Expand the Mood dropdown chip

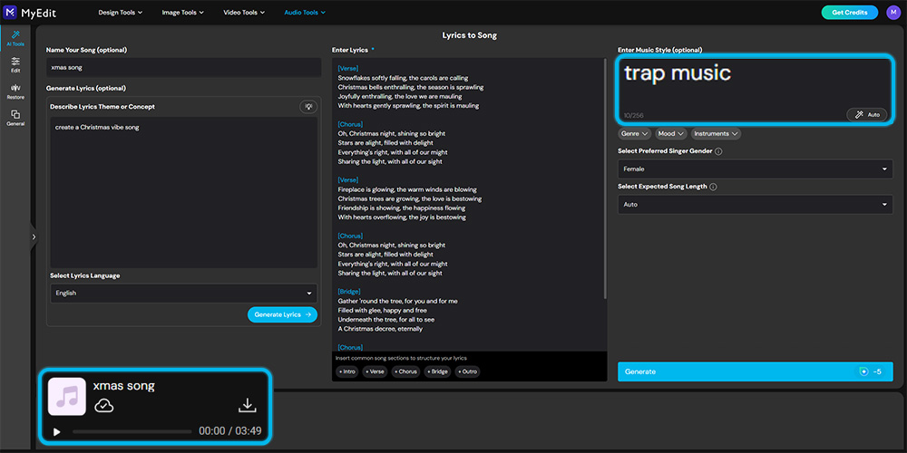tap(671, 133)
